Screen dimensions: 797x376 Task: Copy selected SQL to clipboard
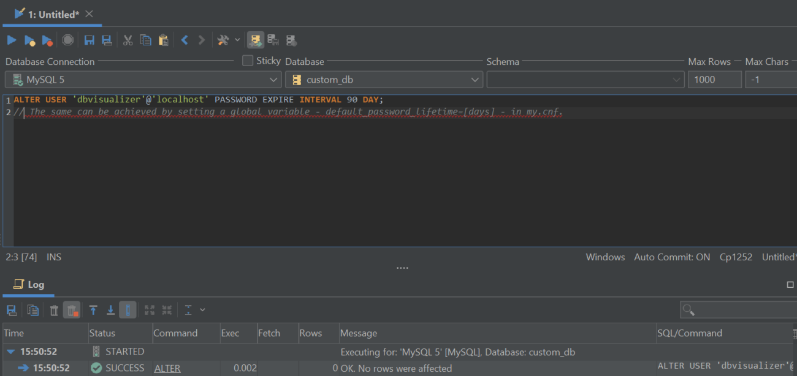pyautogui.click(x=145, y=40)
